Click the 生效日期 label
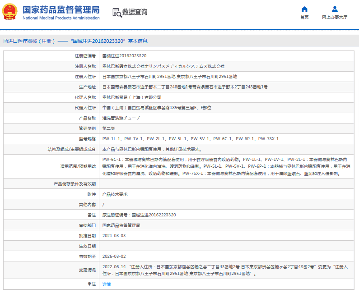The image size is (359, 293). click(x=87, y=246)
